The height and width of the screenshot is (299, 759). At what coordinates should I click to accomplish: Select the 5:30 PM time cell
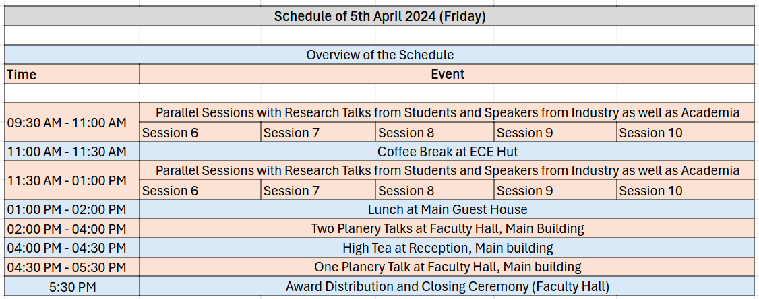point(72,287)
